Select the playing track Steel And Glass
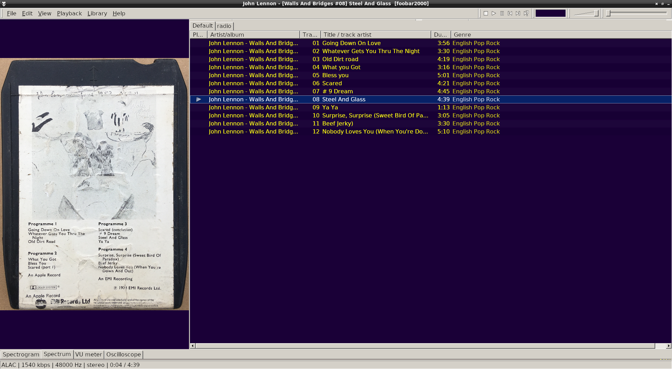672x369 pixels. tap(430, 99)
